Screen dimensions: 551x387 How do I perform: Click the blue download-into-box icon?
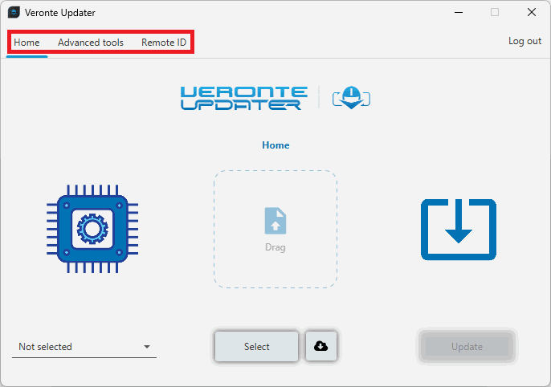click(459, 230)
